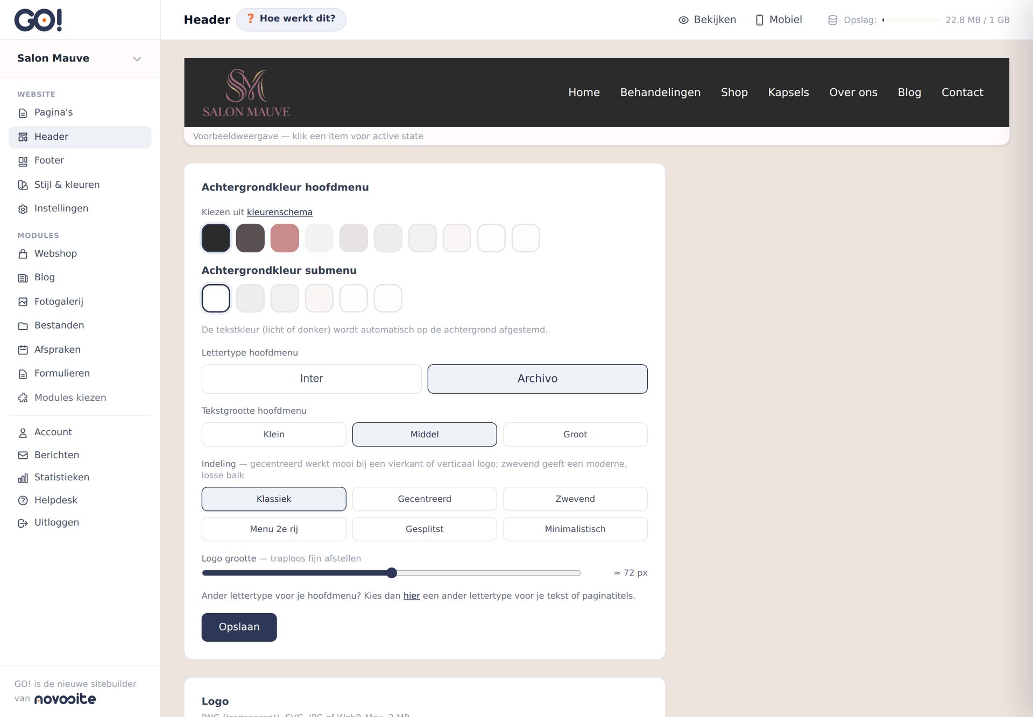Viewport: 1033px width, 717px height.
Task: Open the Webshop bag icon
Action: point(23,254)
